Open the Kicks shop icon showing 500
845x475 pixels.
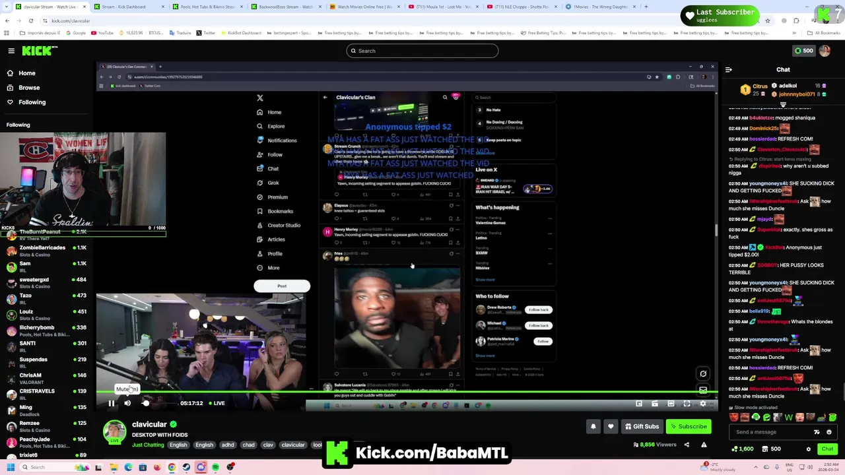(770, 449)
